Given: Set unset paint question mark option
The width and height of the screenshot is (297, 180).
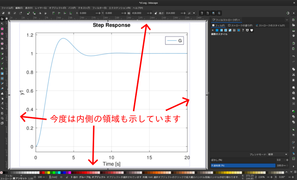Looking at the screenshot, I should (243, 30).
